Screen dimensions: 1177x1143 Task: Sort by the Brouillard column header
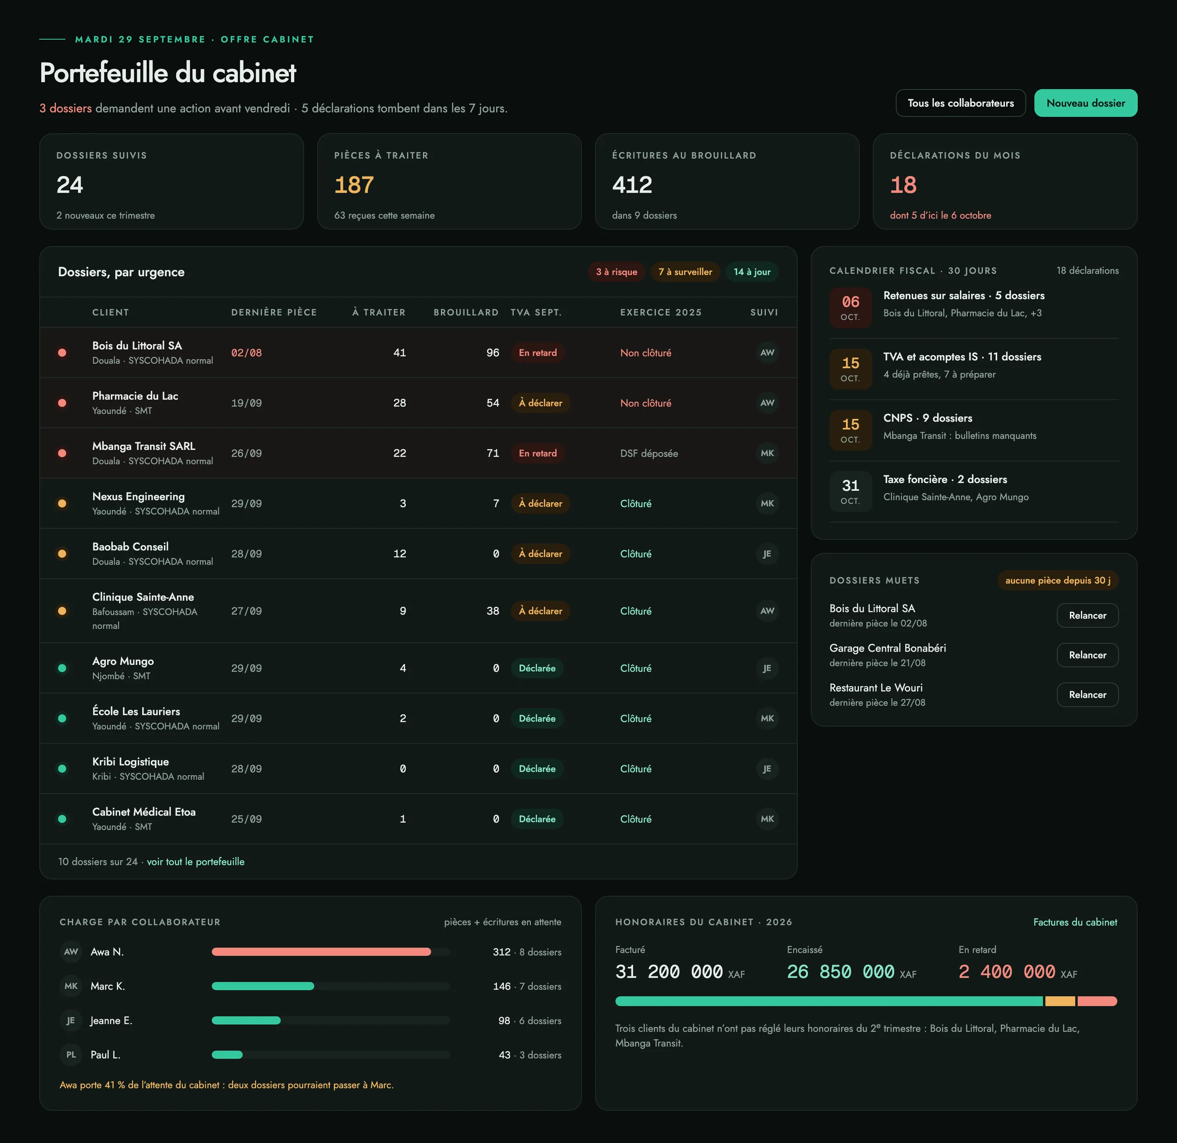(465, 312)
